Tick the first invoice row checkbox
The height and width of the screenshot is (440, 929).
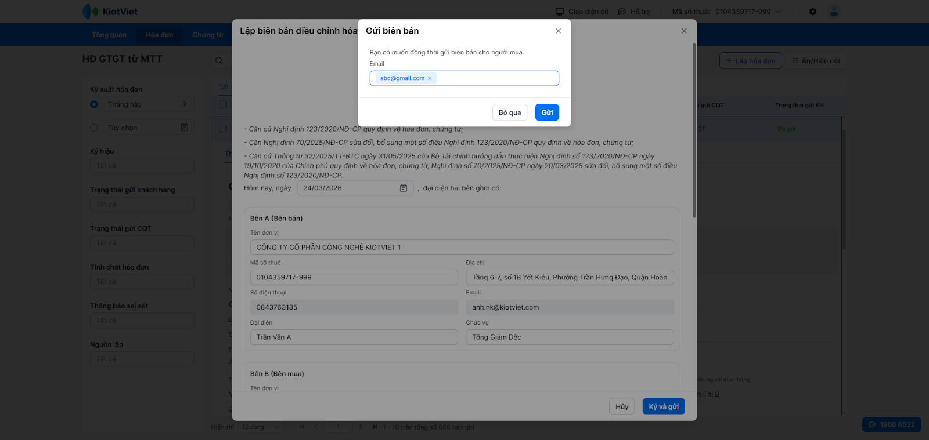coord(223,129)
